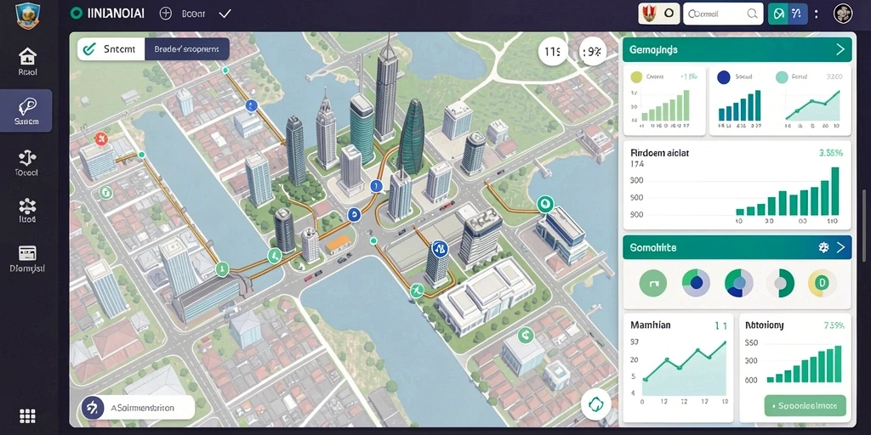Click the search input field in header
The image size is (871, 435).
[x=723, y=14]
